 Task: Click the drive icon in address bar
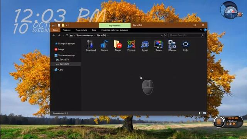click(71, 36)
